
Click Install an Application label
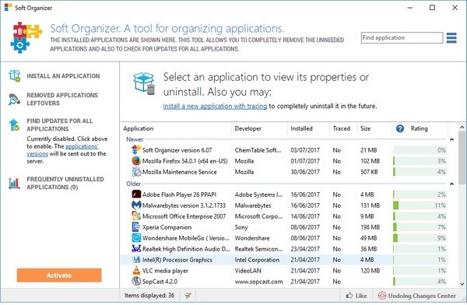click(x=63, y=76)
